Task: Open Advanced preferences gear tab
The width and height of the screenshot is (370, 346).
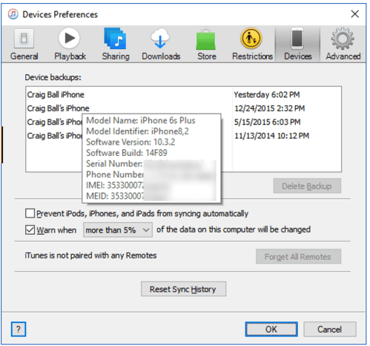Action: pyautogui.click(x=343, y=45)
